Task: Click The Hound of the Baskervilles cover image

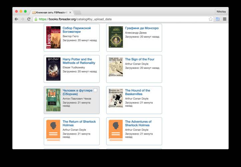Action: (116, 98)
